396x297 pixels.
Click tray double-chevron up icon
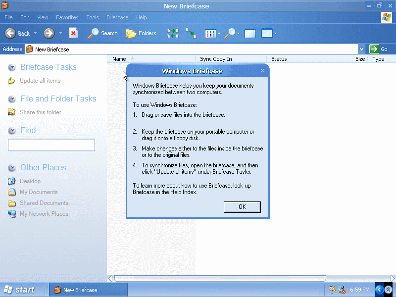[389, 290]
